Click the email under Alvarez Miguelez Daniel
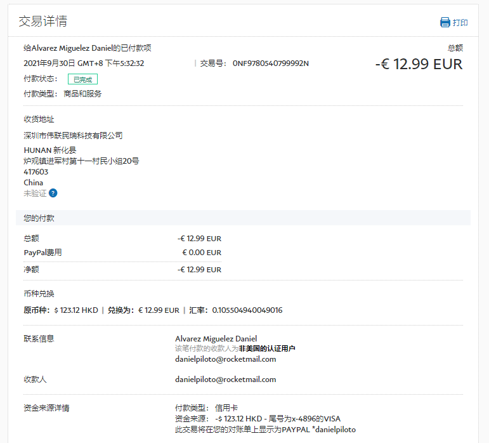This screenshot has width=489, height=443. click(x=225, y=359)
